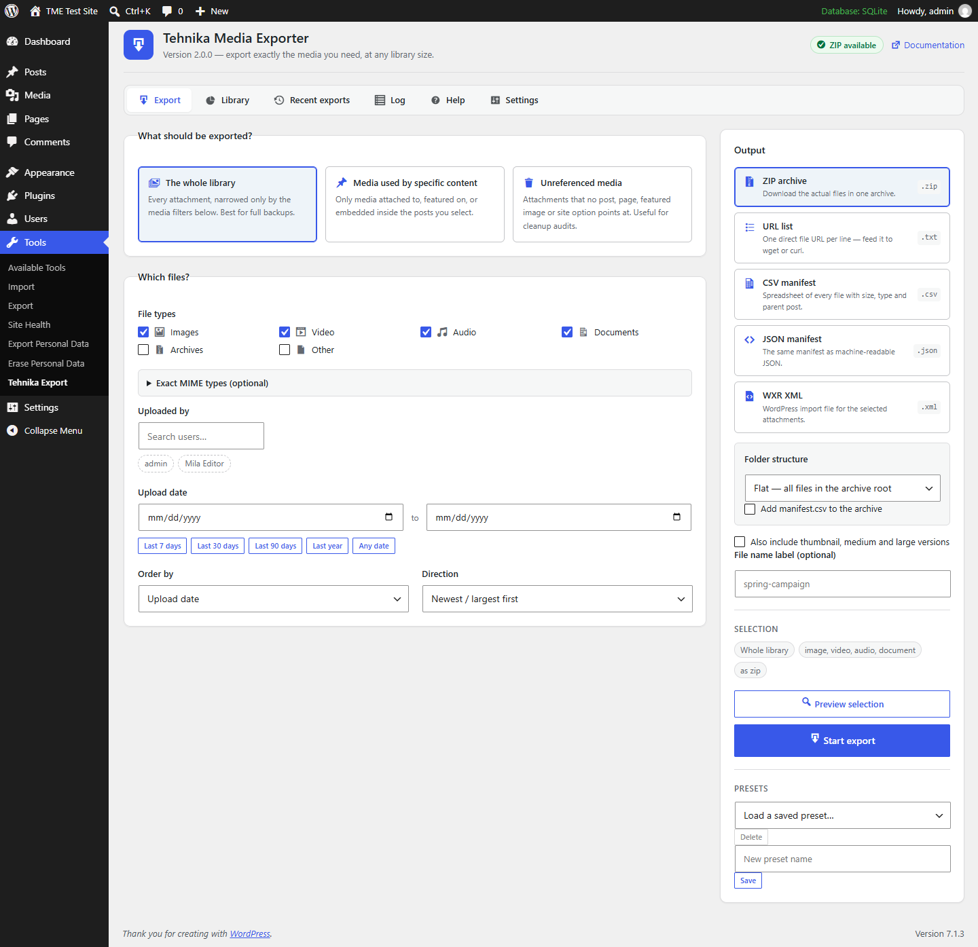Expand Exact MIME types (optional)

coord(415,383)
